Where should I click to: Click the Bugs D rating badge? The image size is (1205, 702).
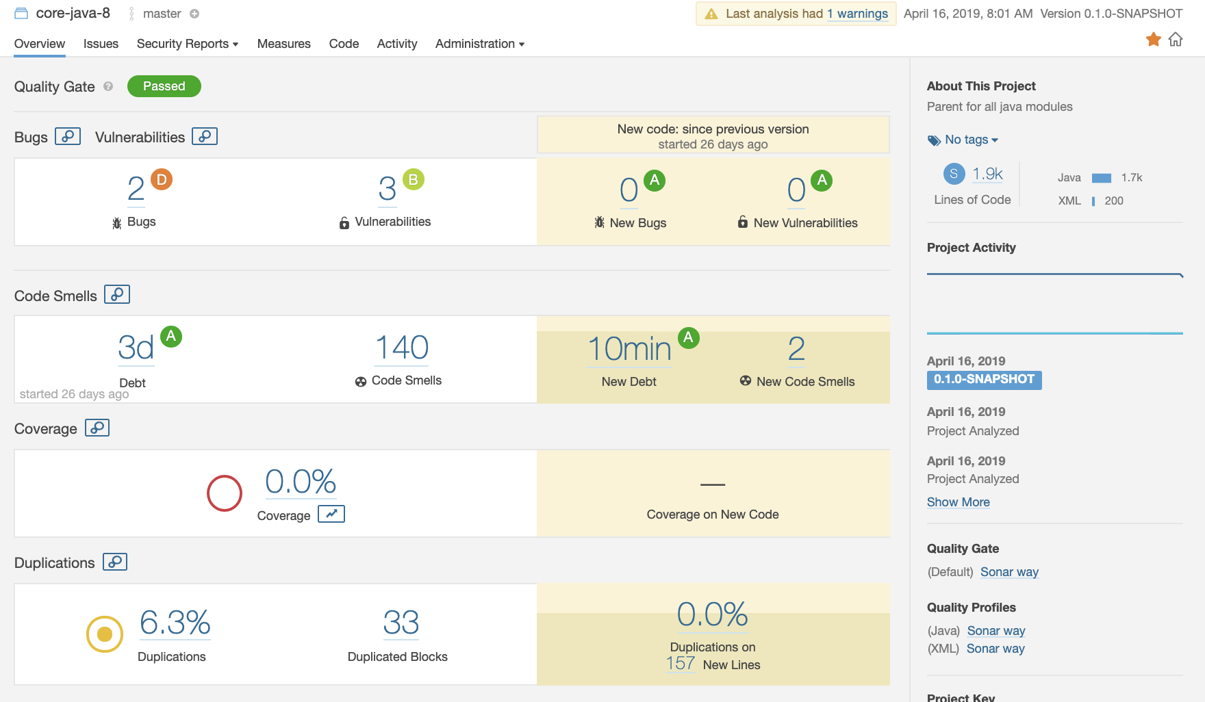click(162, 179)
